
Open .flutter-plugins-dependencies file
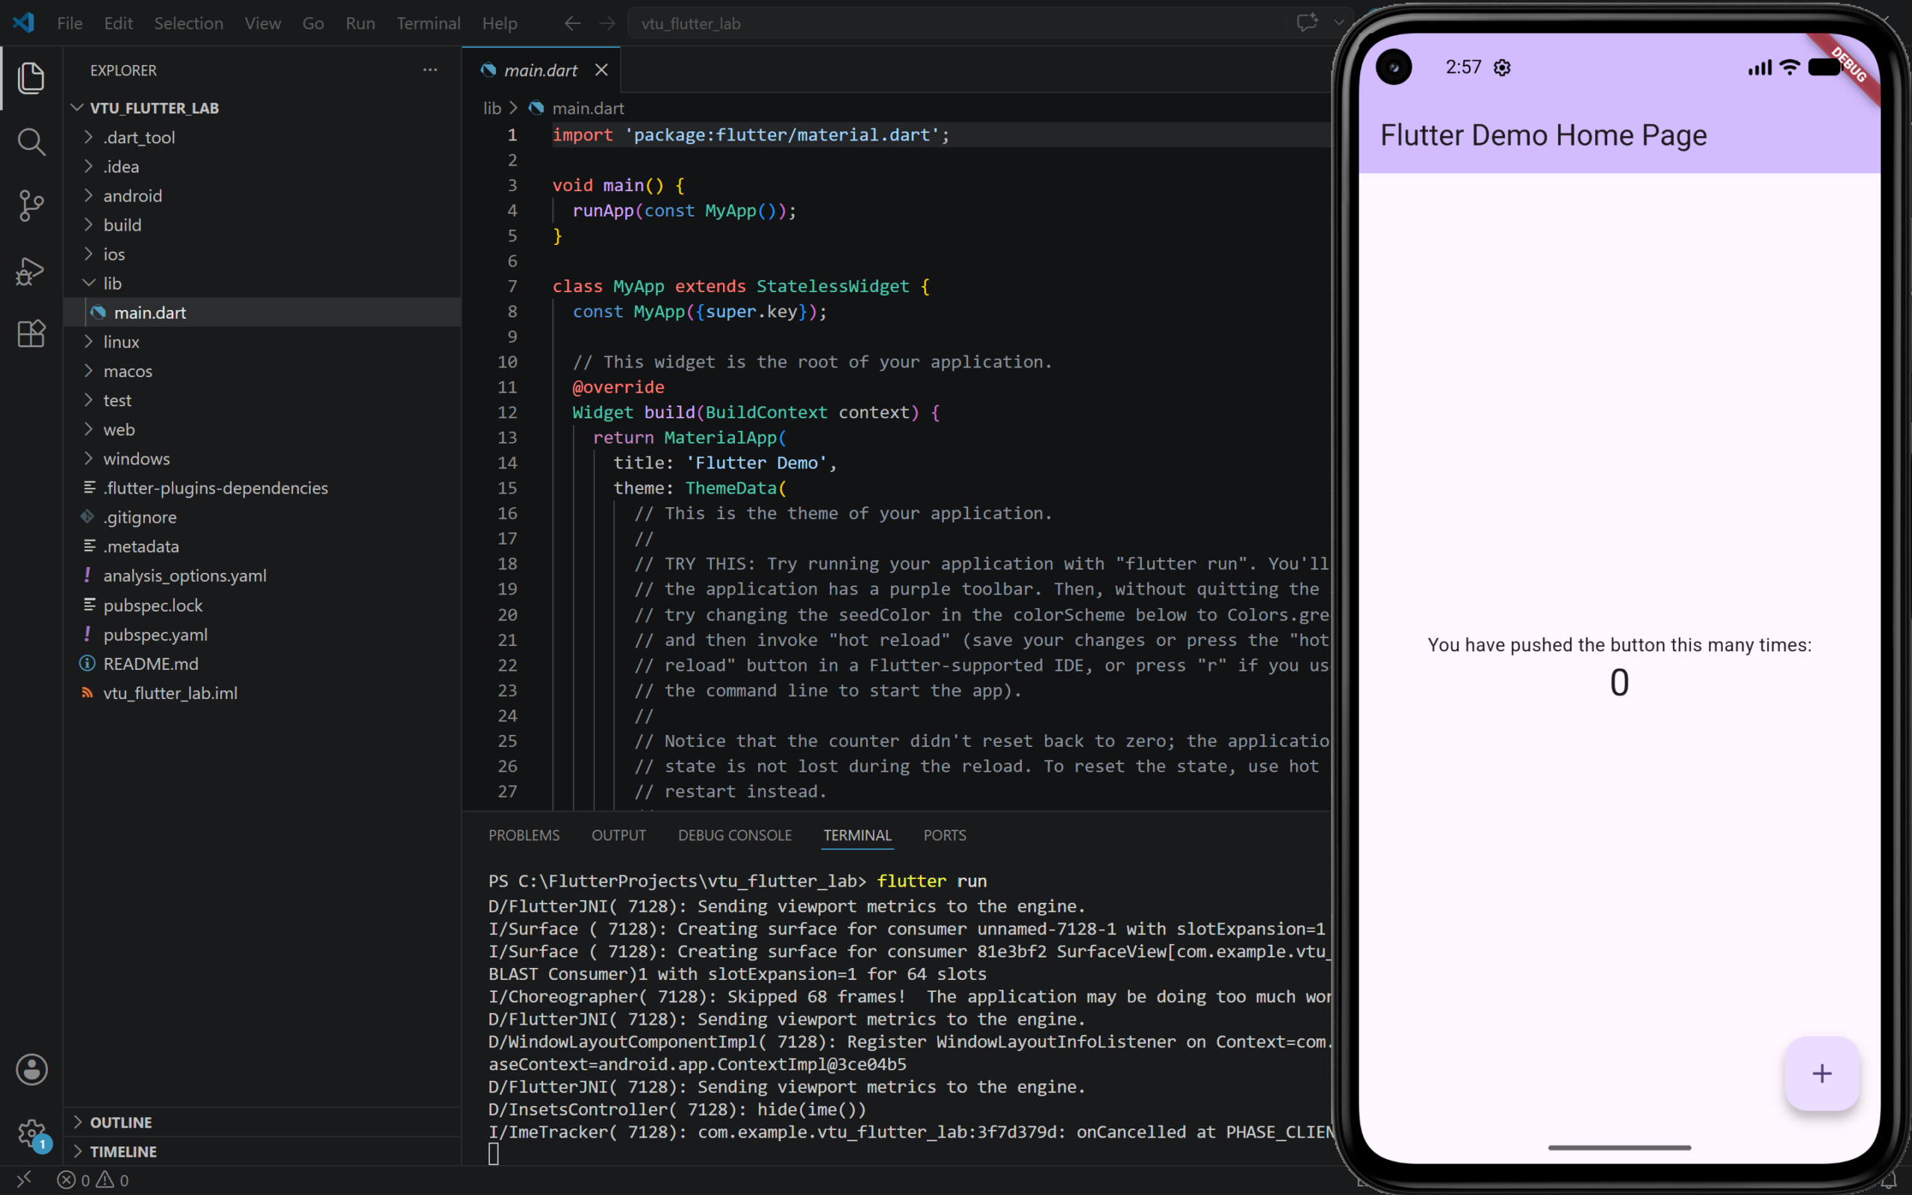262,488
